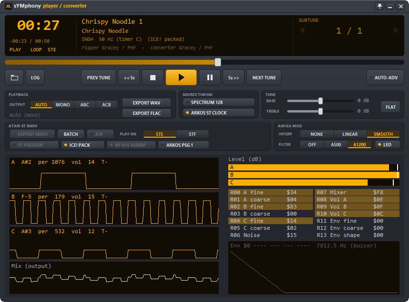Export the tune as WAV
The image size is (409, 302).
[x=146, y=103]
